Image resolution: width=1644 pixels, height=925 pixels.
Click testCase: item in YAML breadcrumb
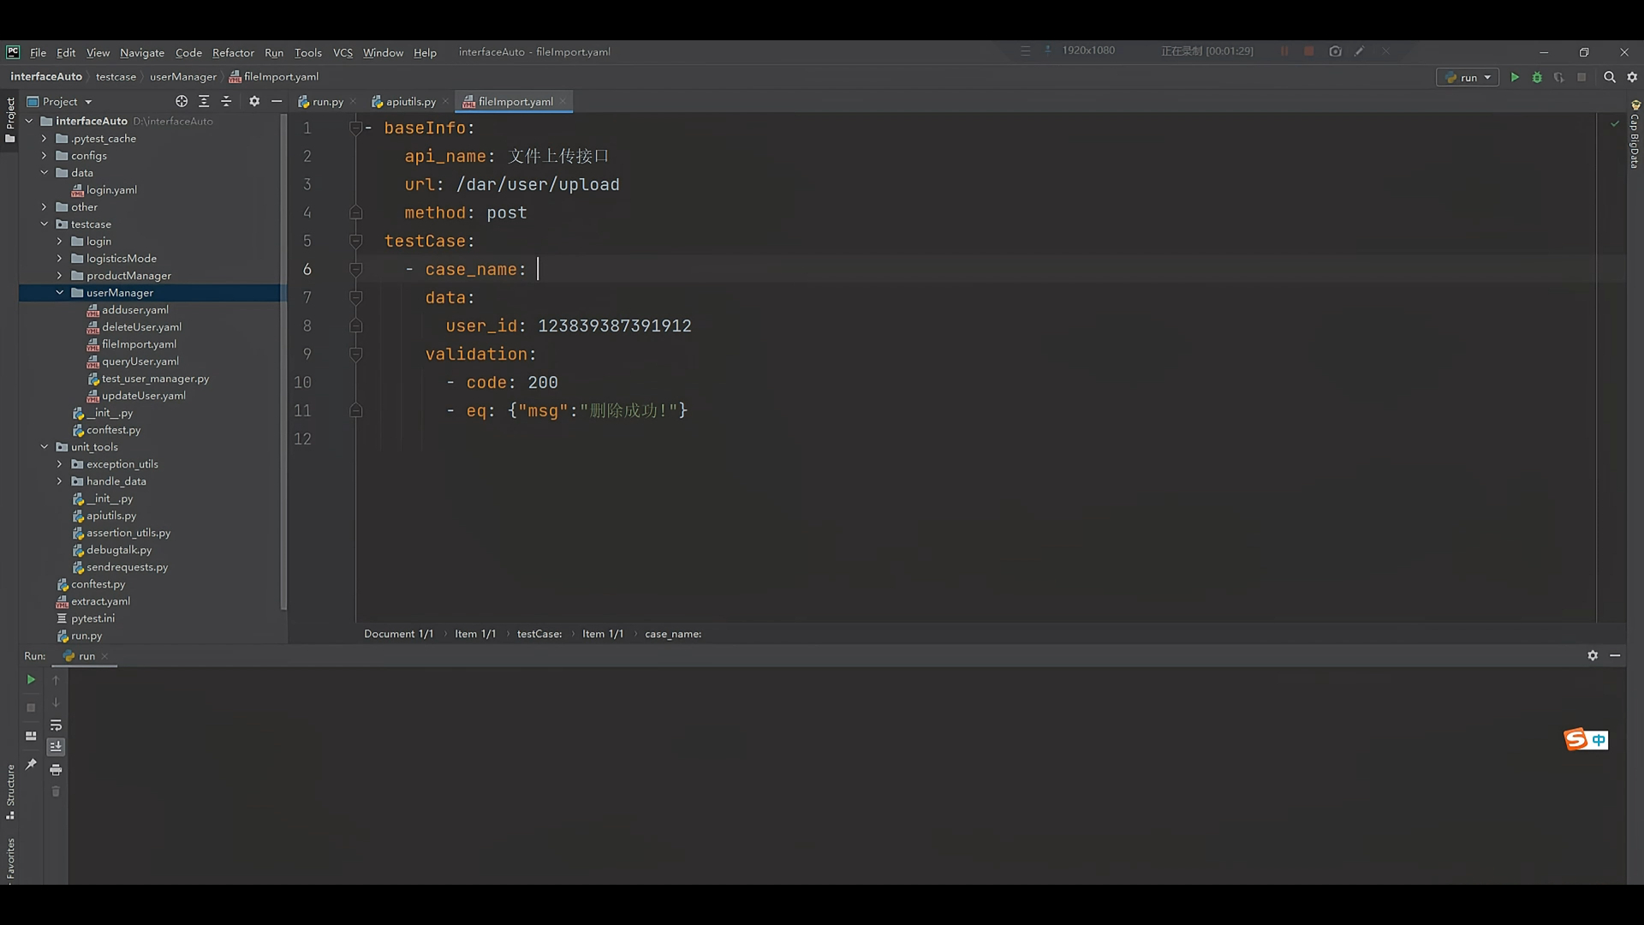[x=539, y=634]
